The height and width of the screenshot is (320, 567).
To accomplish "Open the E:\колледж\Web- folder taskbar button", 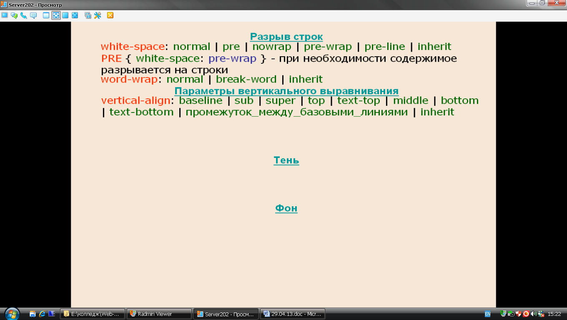I will click(x=93, y=314).
